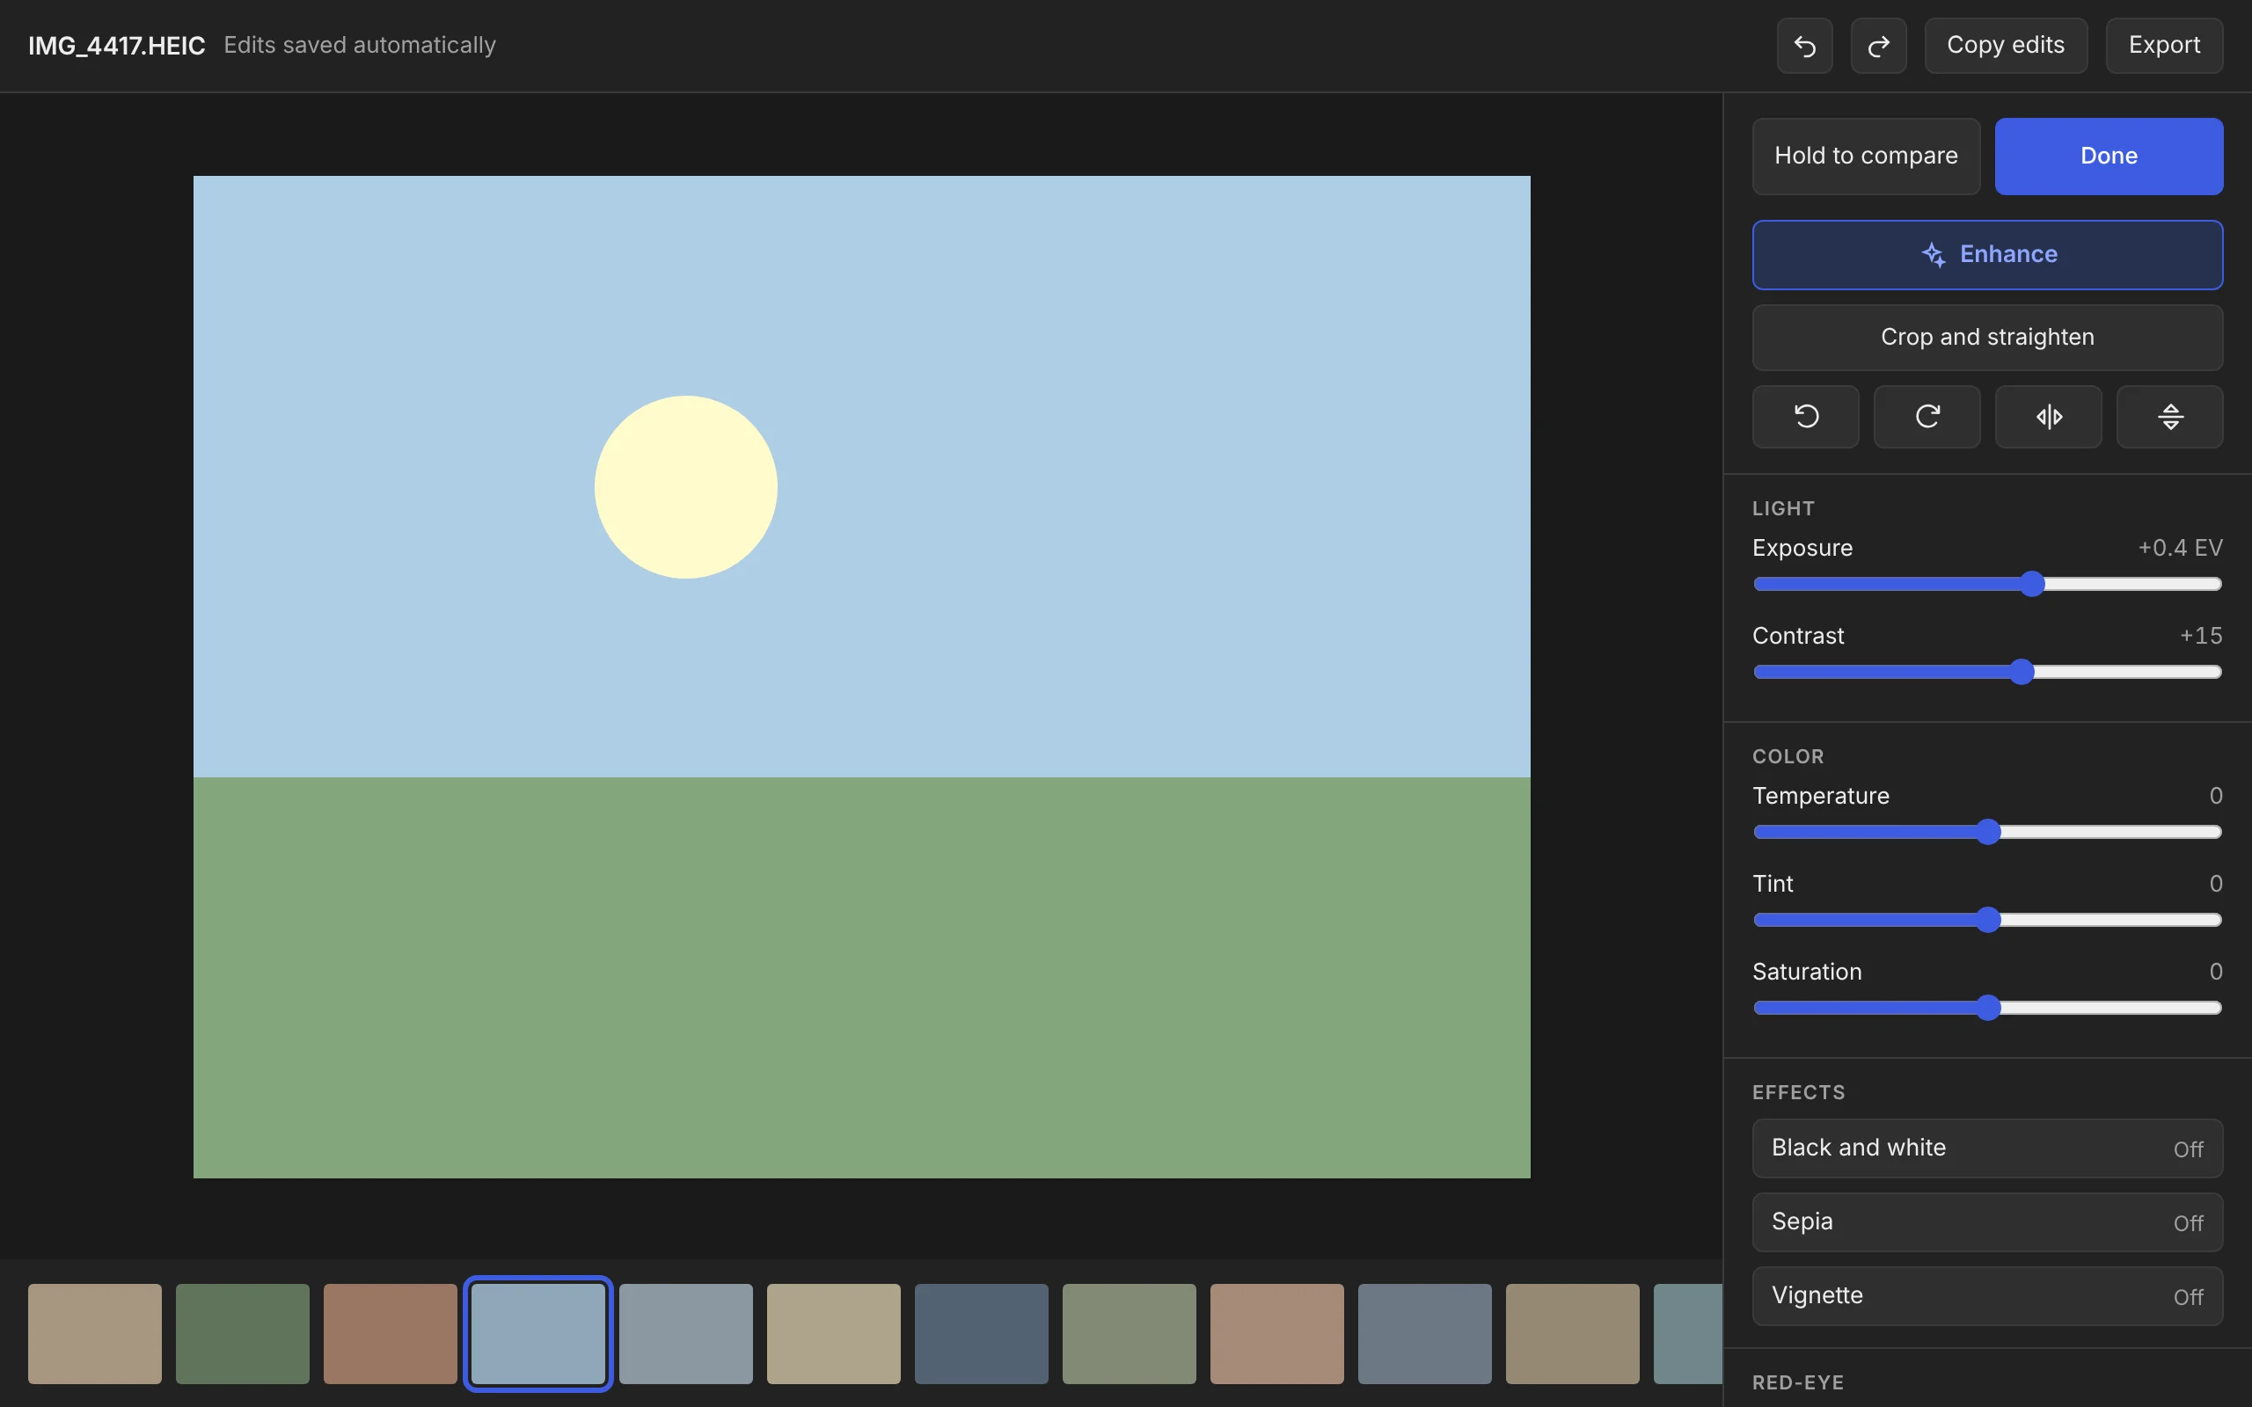This screenshot has width=2252, height=1407.
Task: Click the +15 contrast value
Action: (x=2201, y=636)
